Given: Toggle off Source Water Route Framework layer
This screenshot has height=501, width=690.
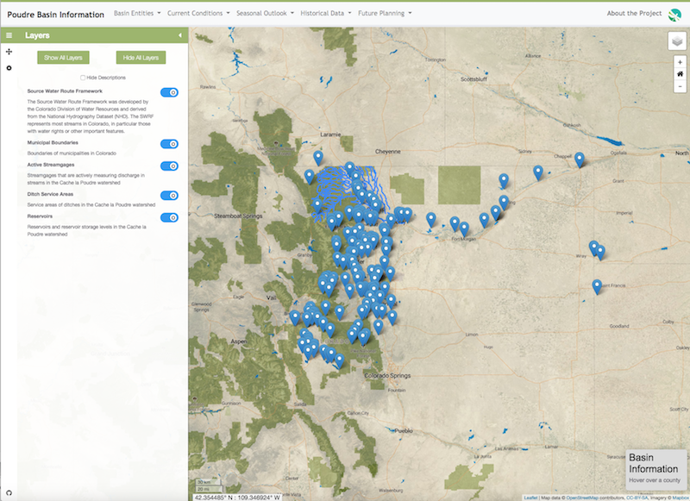Looking at the screenshot, I should (169, 92).
